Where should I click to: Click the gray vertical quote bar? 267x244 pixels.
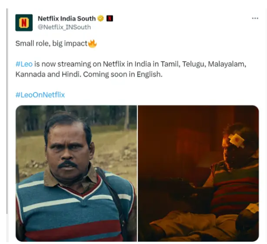point(7,111)
